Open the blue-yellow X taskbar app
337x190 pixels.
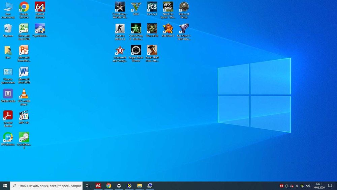[129, 186]
